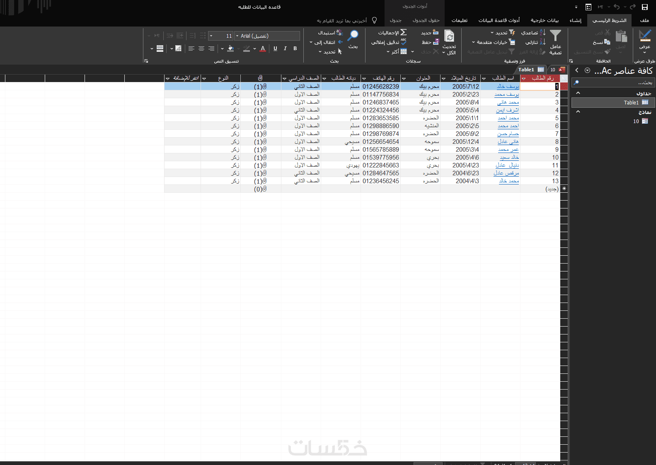Switch to the حقول الجدول tab
This screenshot has height=465, width=656.
[426, 20]
